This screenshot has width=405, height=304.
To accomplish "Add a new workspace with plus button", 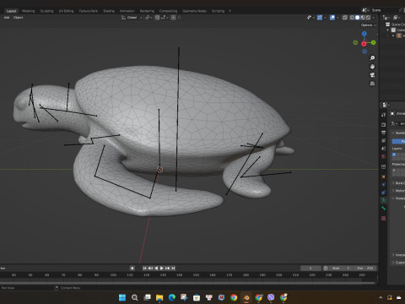I will click(229, 11).
